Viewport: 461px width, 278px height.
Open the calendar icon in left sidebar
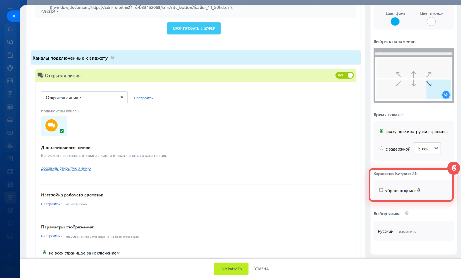(x=10, y=81)
